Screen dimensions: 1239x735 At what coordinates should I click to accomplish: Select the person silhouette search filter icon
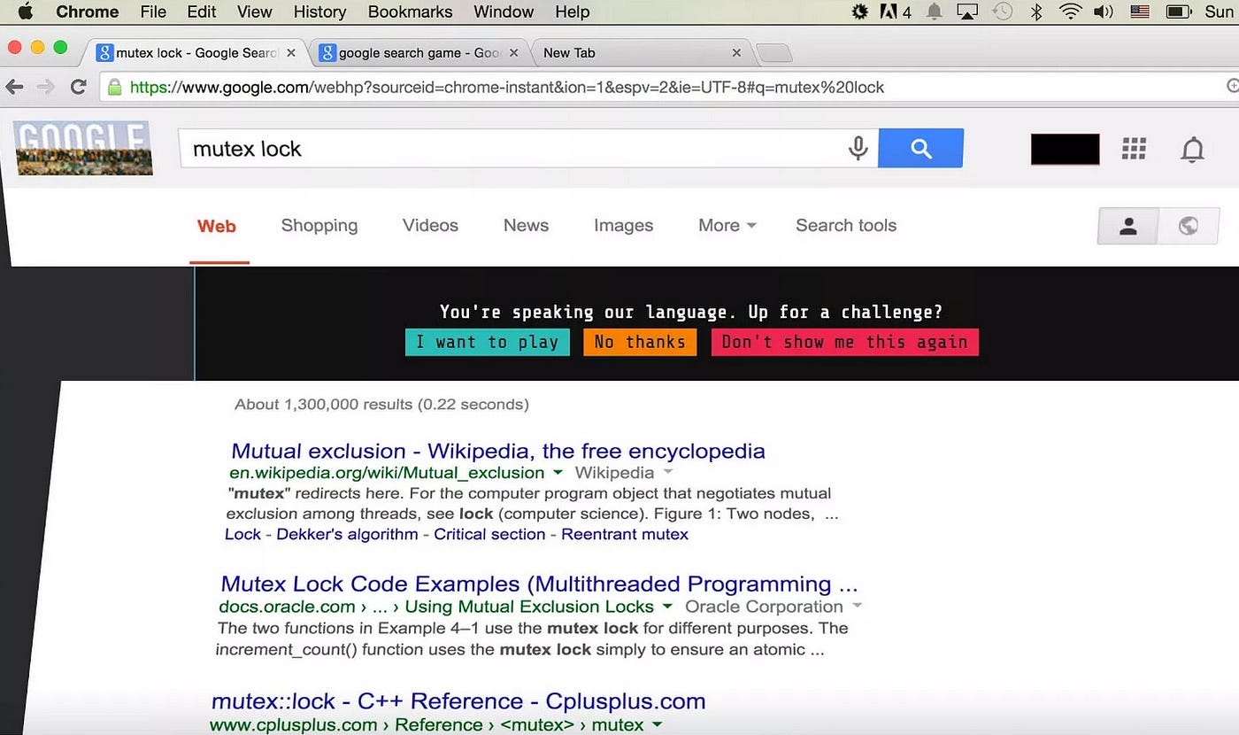(x=1127, y=226)
